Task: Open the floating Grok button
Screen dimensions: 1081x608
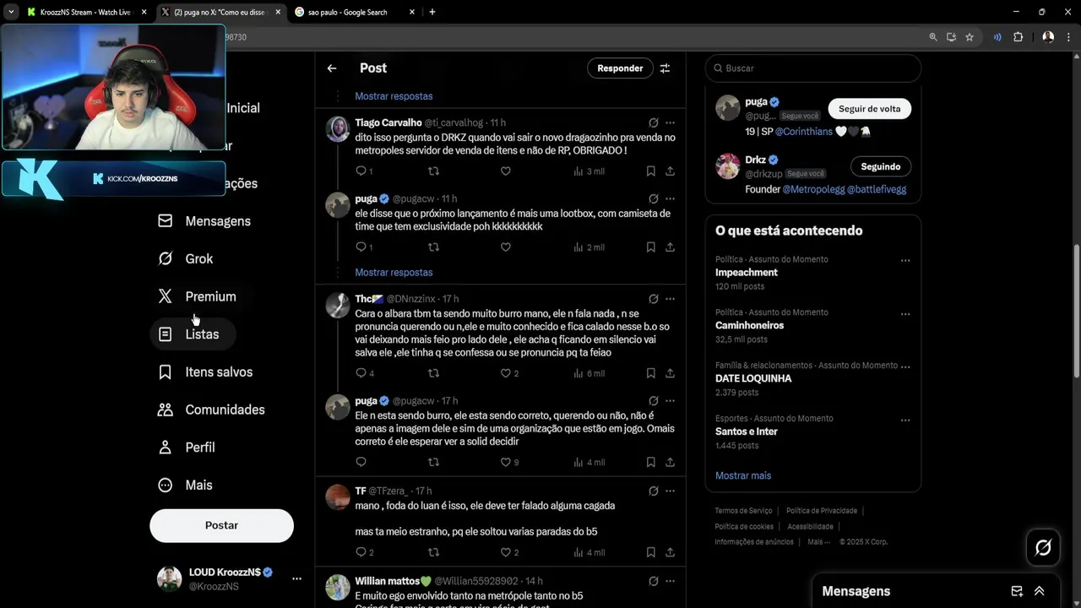Action: click(1043, 548)
